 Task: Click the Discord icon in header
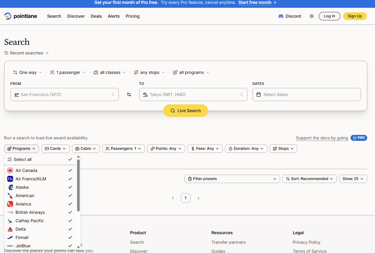(281, 16)
